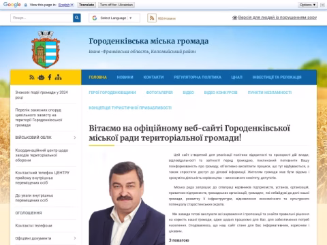327x245 pixels.
Task: Open the КОНТАКТИ menu item
Action: (x=153, y=78)
